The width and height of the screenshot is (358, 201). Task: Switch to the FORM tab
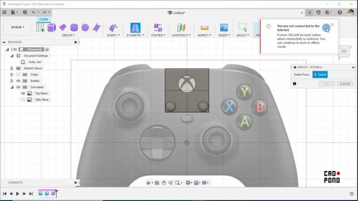coord(44,20)
